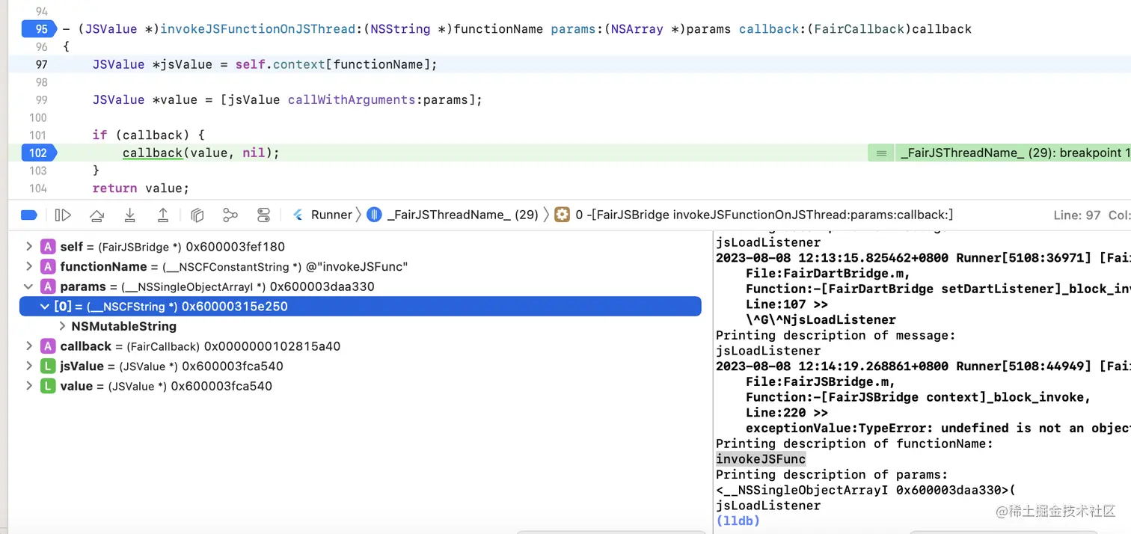The image size is (1131, 534).
Task: Expand the value variable row
Action: click(28, 386)
